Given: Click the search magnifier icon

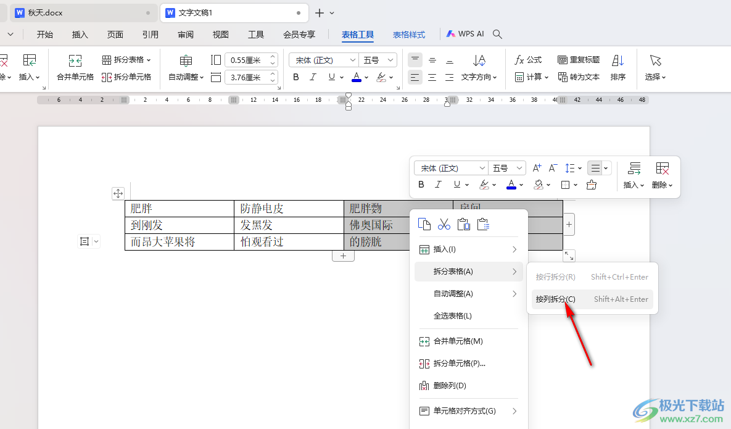Looking at the screenshot, I should click(x=497, y=35).
